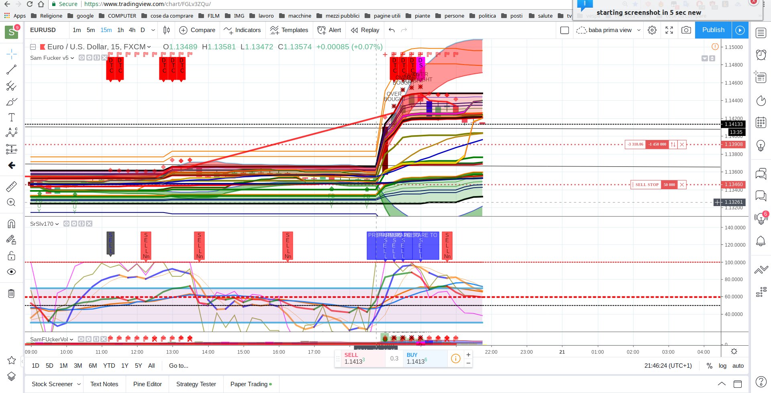Select the zoom in tool
This screenshot has width=771, height=393.
pyautogui.click(x=12, y=203)
